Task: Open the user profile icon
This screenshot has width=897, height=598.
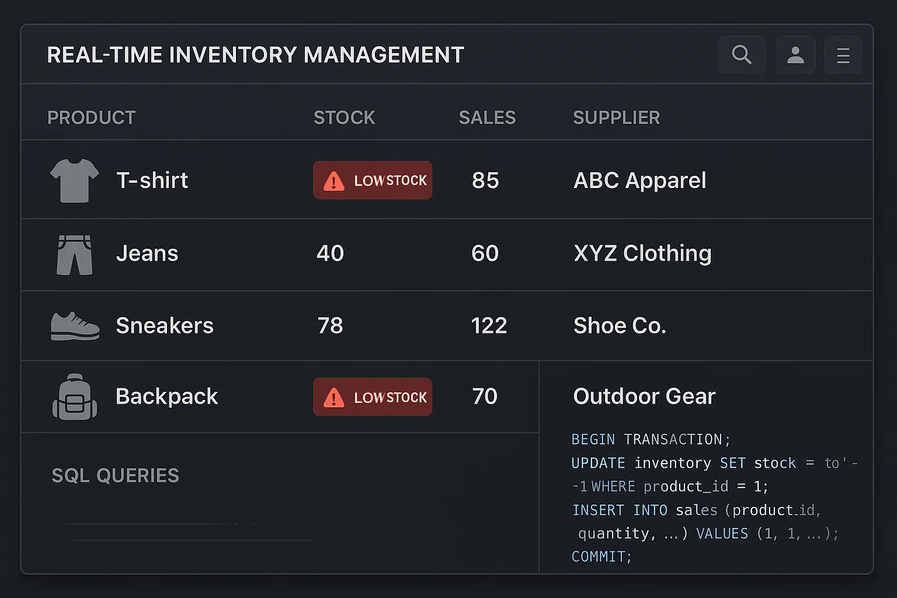Action: tap(795, 55)
